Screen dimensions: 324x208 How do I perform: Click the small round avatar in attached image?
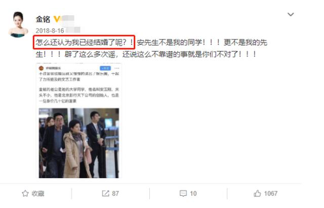coord(42,68)
